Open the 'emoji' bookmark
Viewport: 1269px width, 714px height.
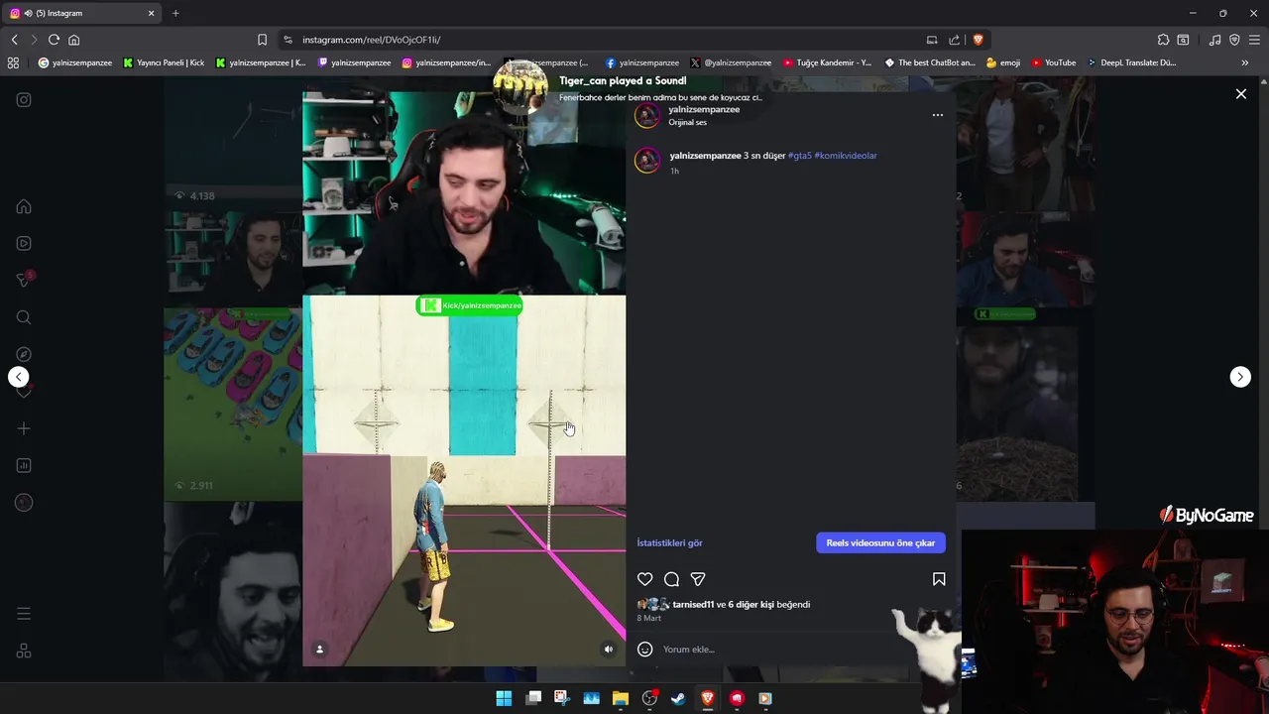1003,62
